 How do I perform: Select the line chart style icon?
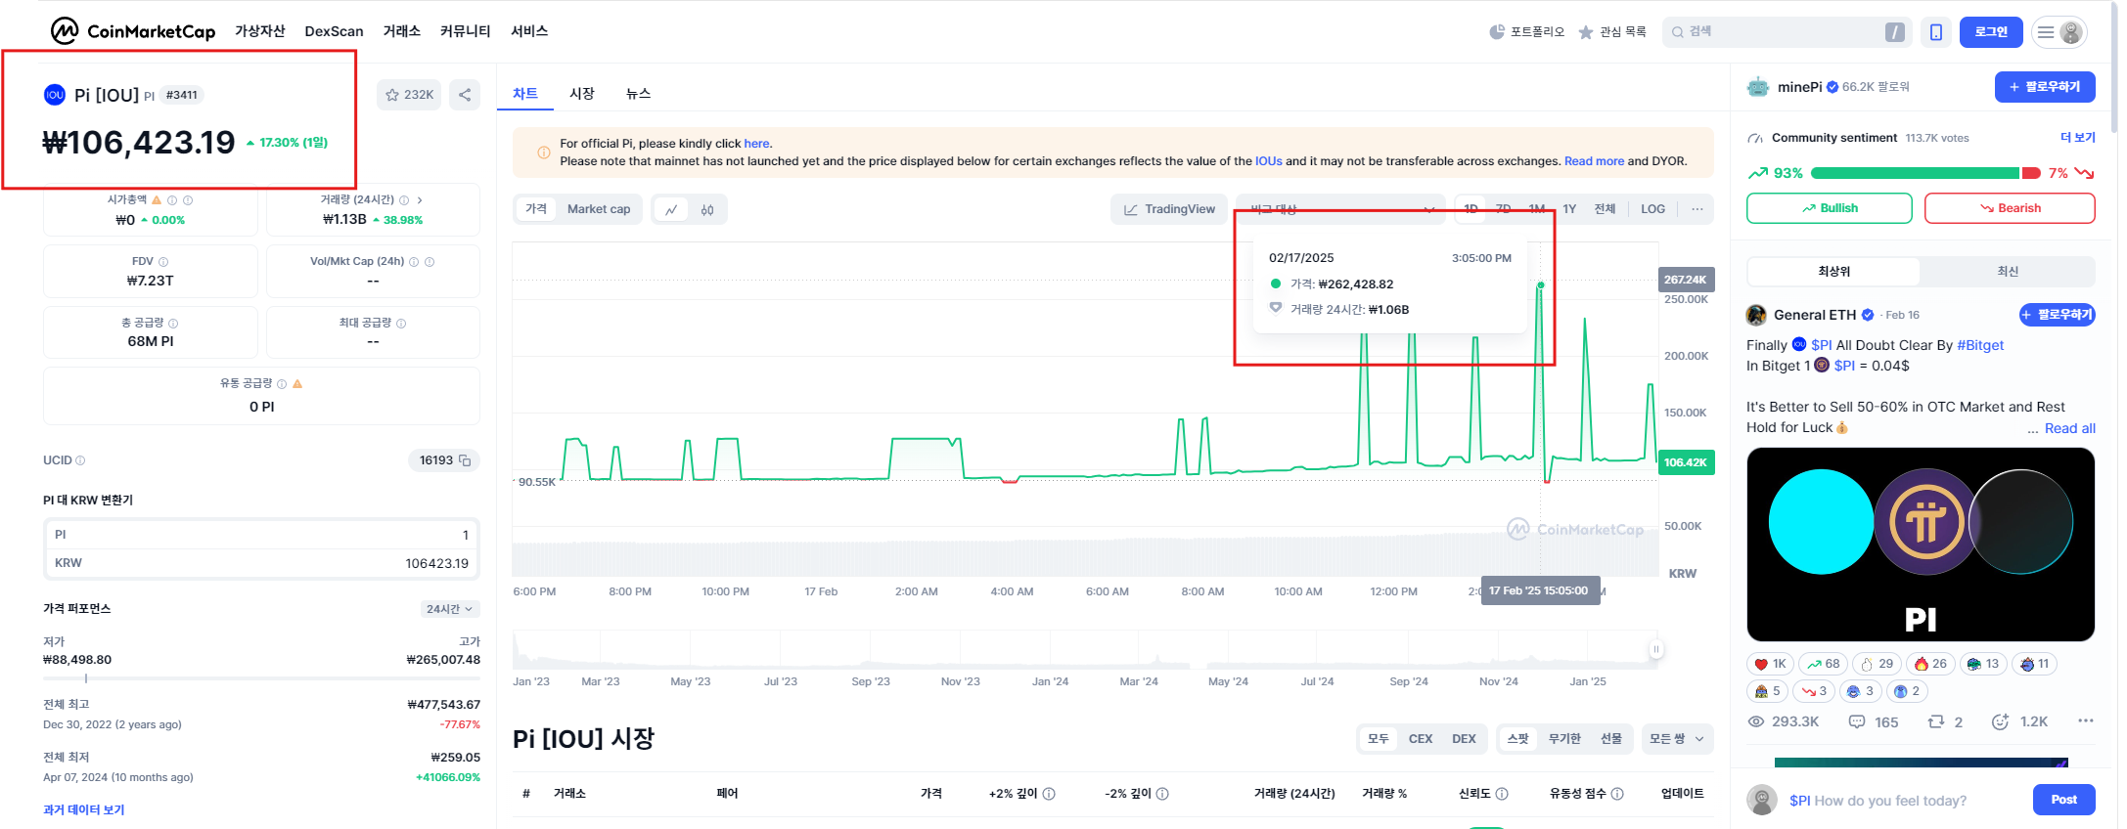(671, 209)
